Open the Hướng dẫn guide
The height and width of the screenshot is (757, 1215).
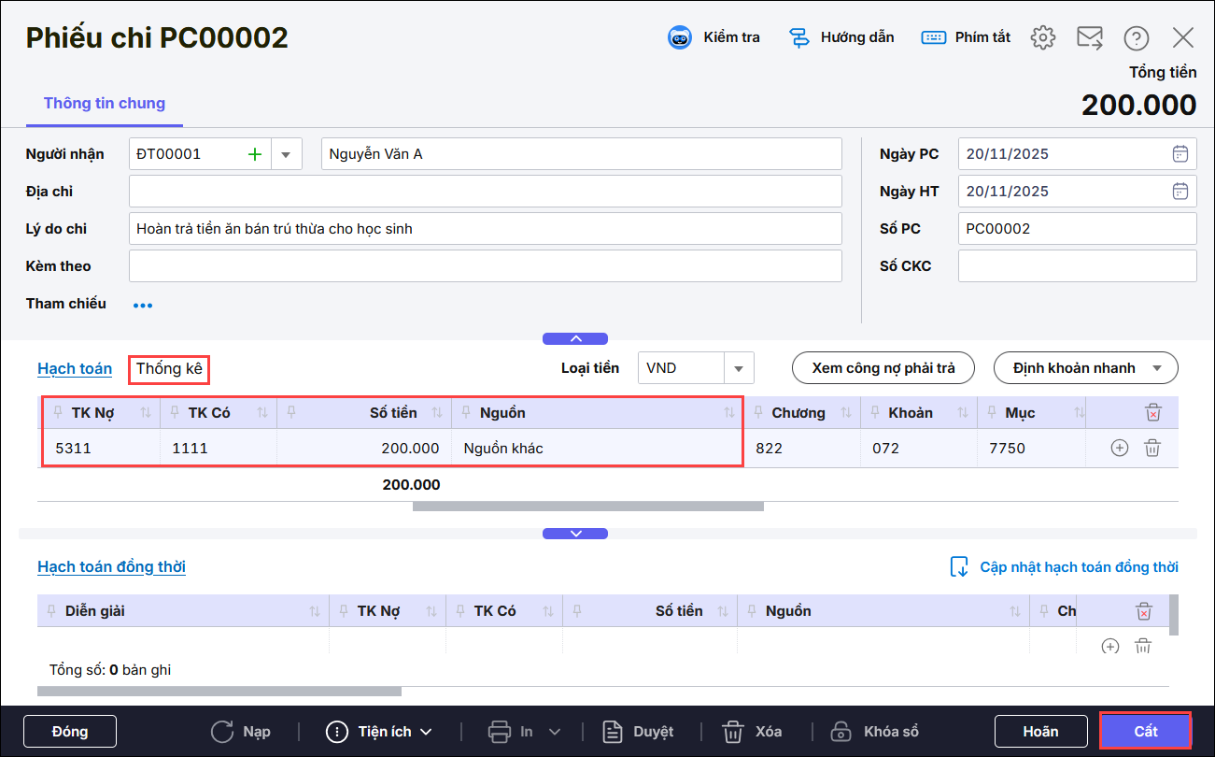(841, 37)
